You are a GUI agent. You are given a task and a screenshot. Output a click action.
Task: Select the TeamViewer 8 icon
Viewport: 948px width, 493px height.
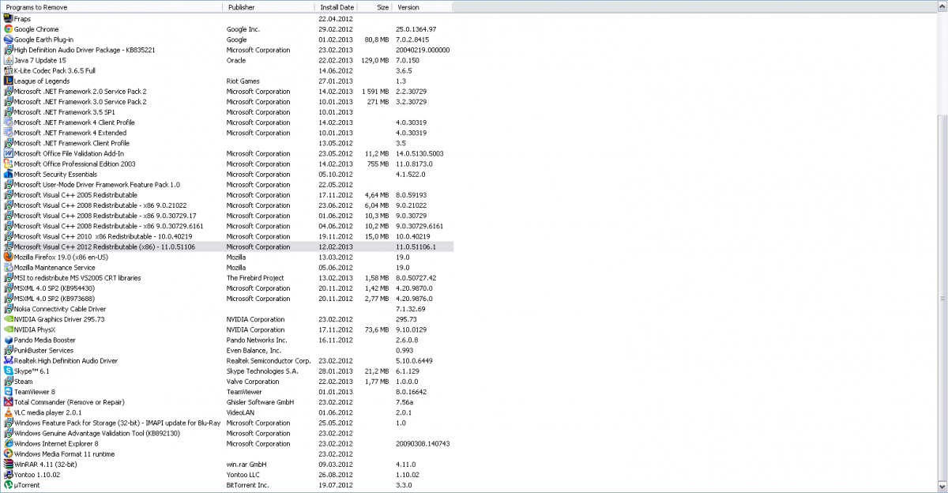click(8, 391)
